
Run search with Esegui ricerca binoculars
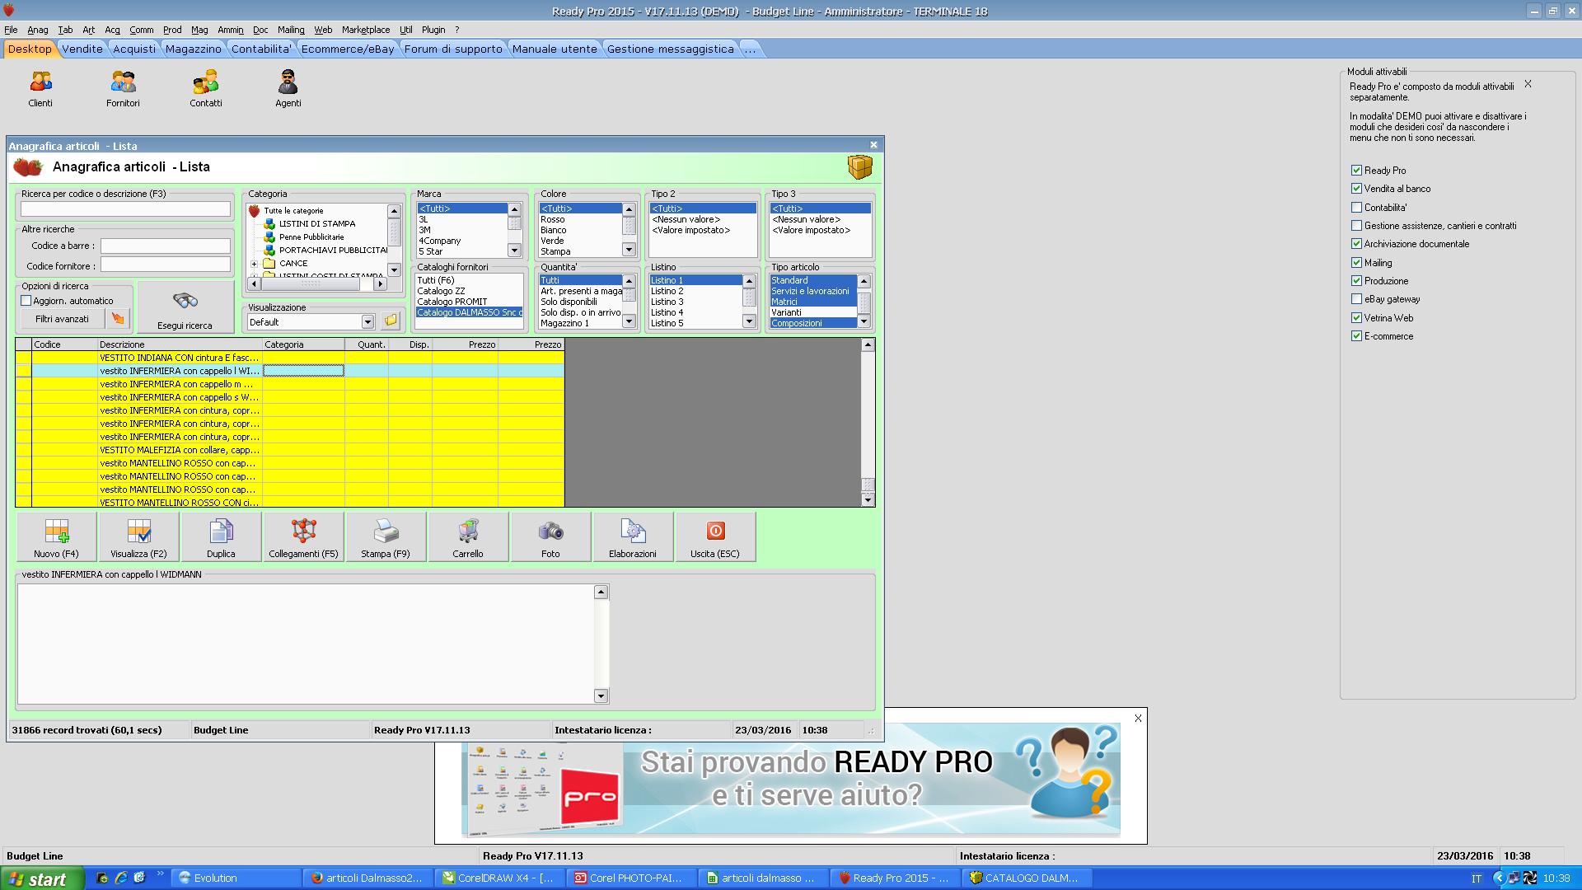pos(185,307)
